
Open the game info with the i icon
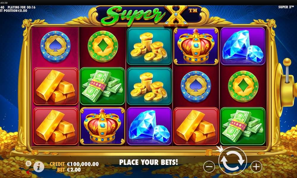point(39,167)
